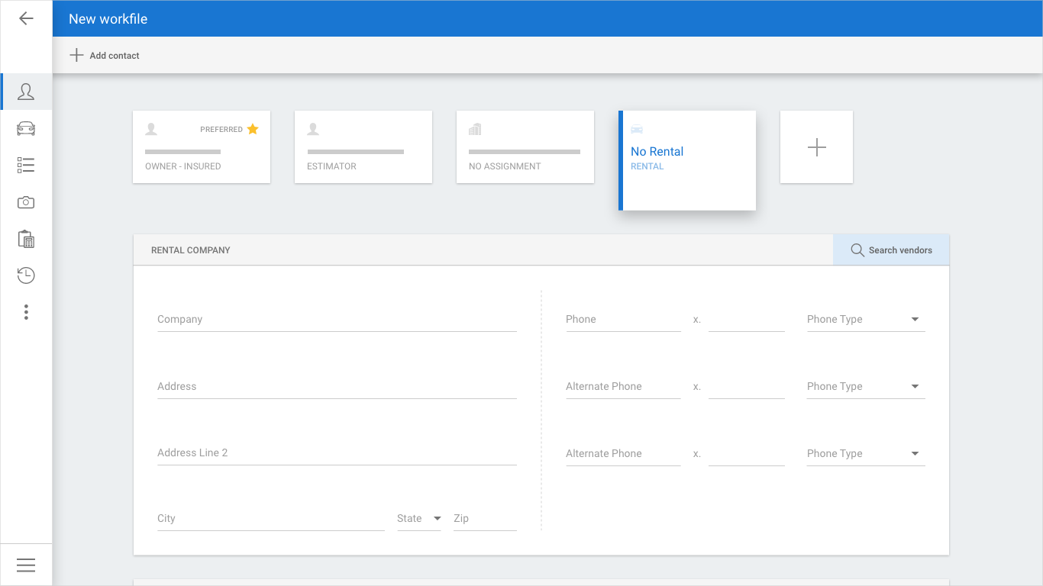Click the RENTAL COMPANY section header
Viewport: 1043px width, 586px height.
point(191,250)
